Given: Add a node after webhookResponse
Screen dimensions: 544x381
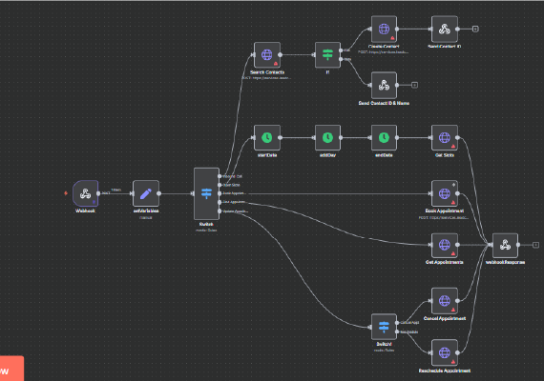Looking at the screenshot, I should 535,245.
